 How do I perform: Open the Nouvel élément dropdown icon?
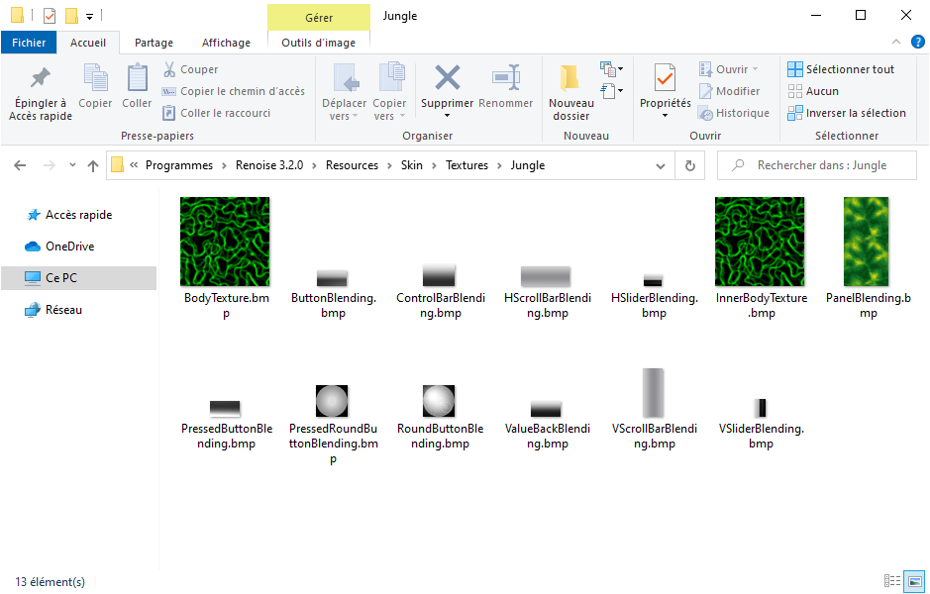point(611,69)
